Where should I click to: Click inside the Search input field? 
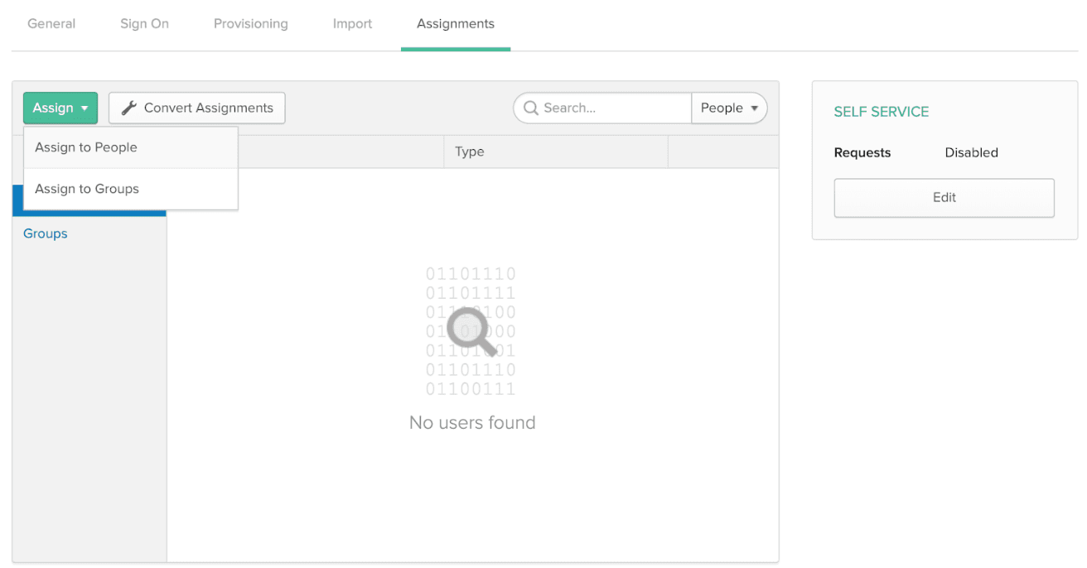[605, 108]
